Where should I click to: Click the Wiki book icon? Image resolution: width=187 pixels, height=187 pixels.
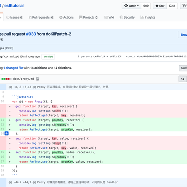tap(106, 17)
